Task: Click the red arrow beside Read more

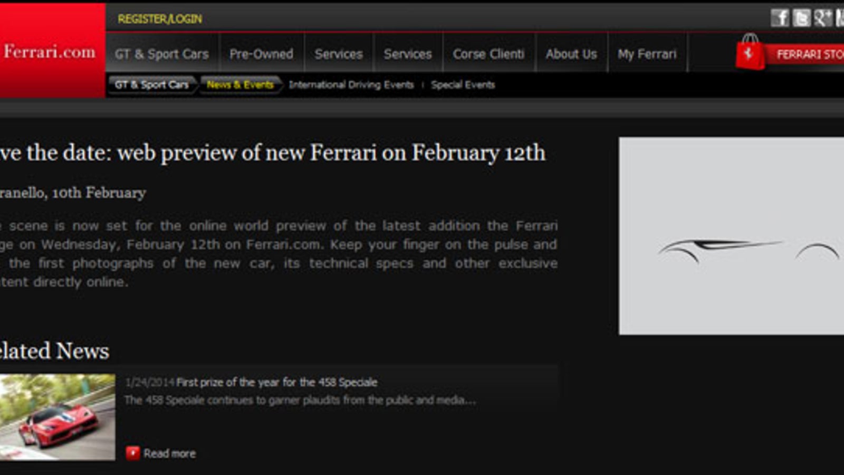Action: pyautogui.click(x=132, y=453)
